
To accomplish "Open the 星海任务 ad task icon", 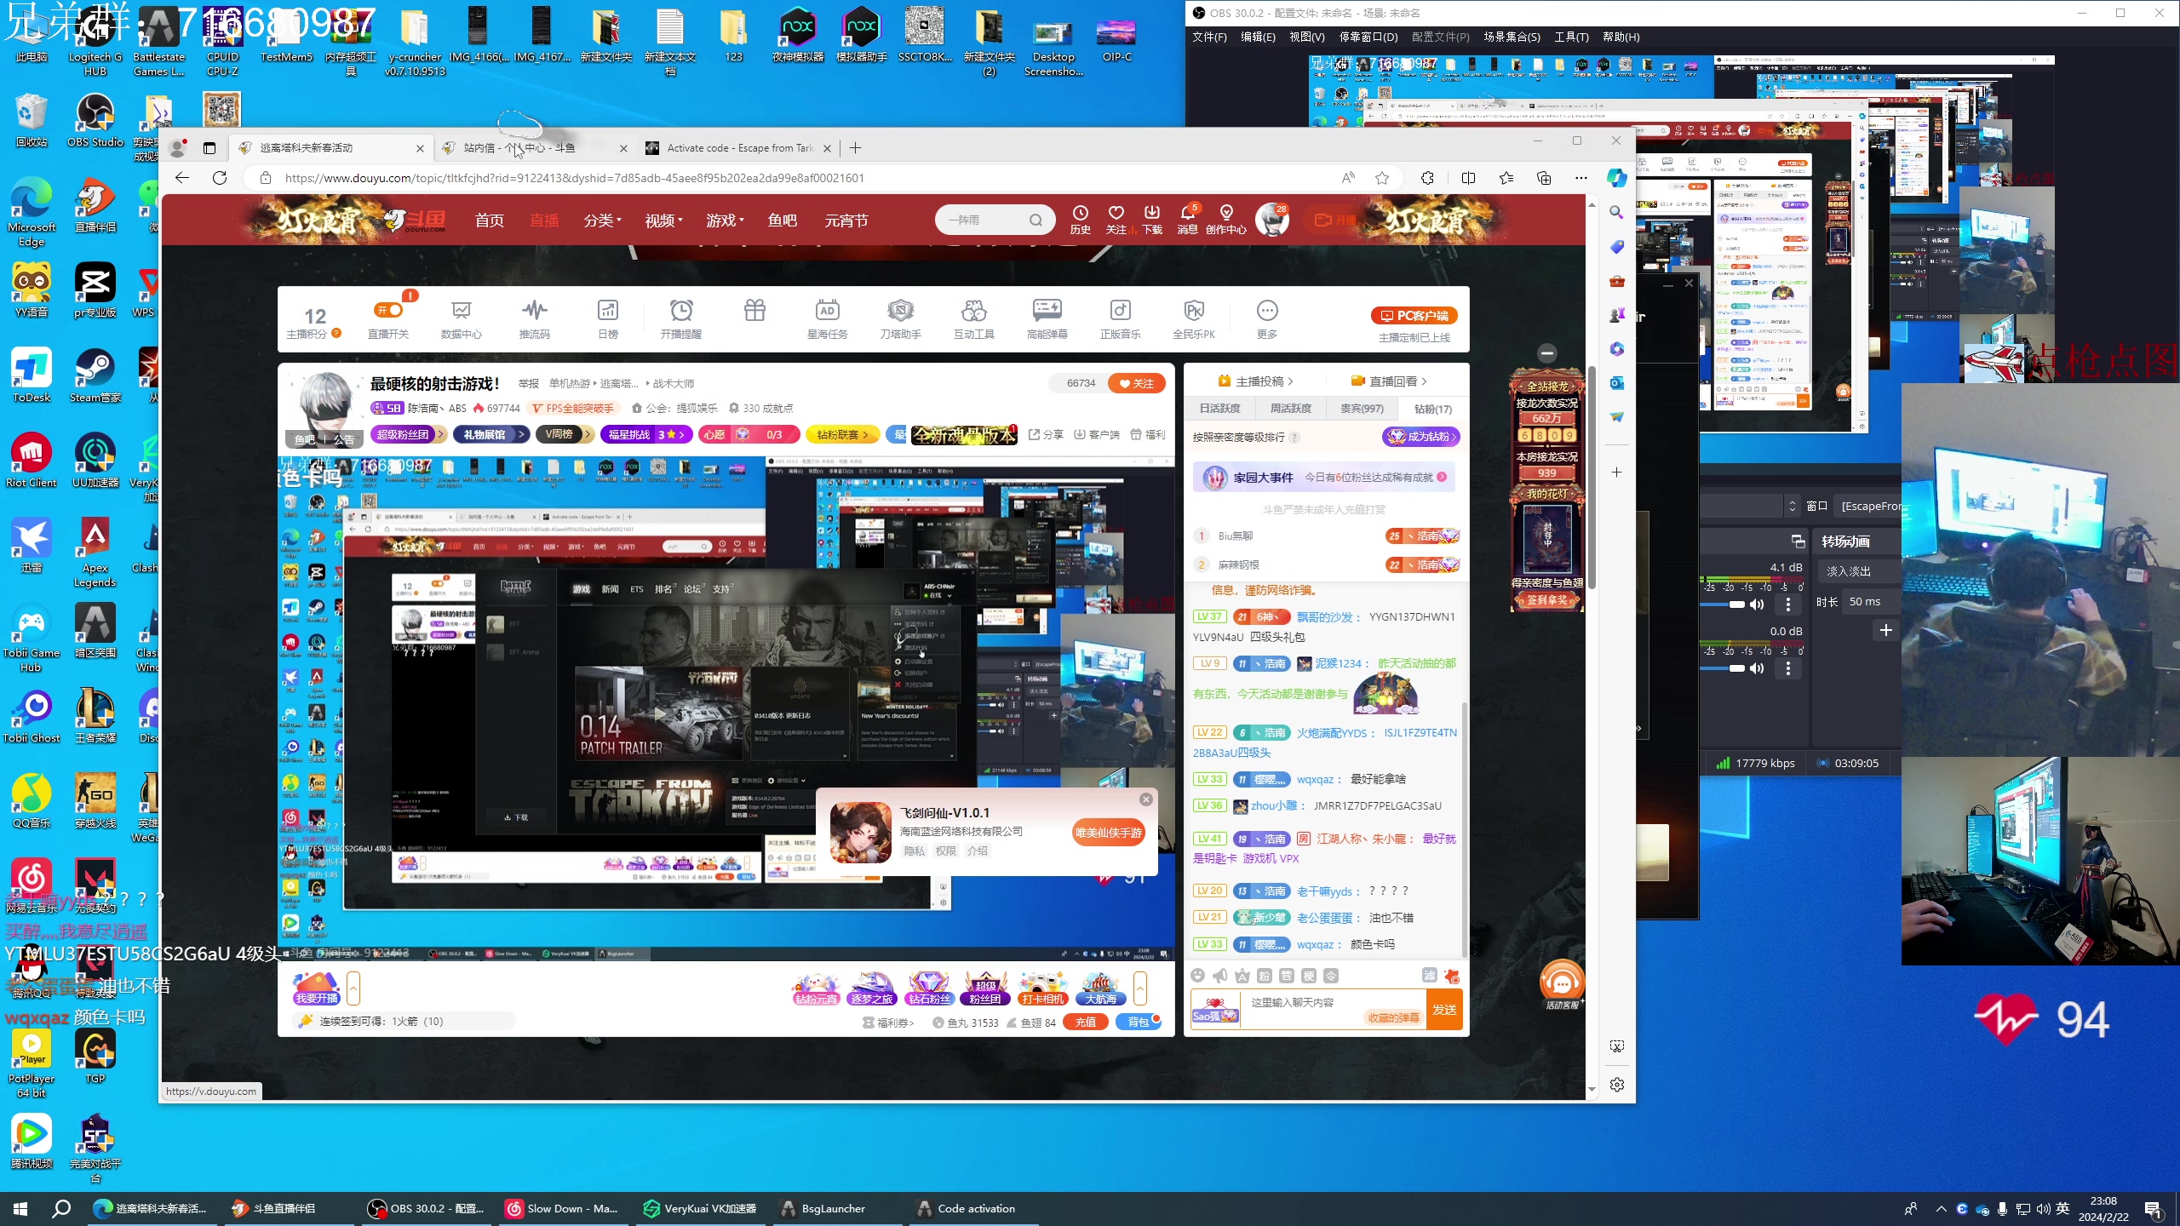I will point(828,318).
